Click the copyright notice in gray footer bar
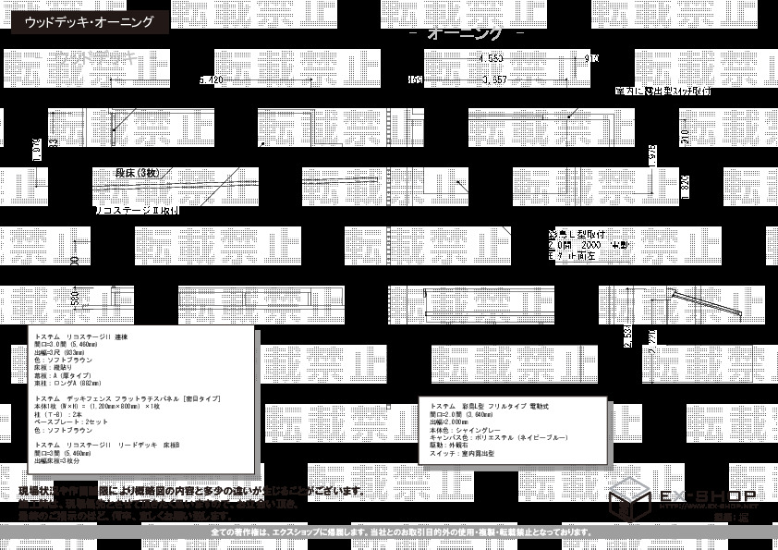This screenshot has height=550, width=778. [x=401, y=532]
